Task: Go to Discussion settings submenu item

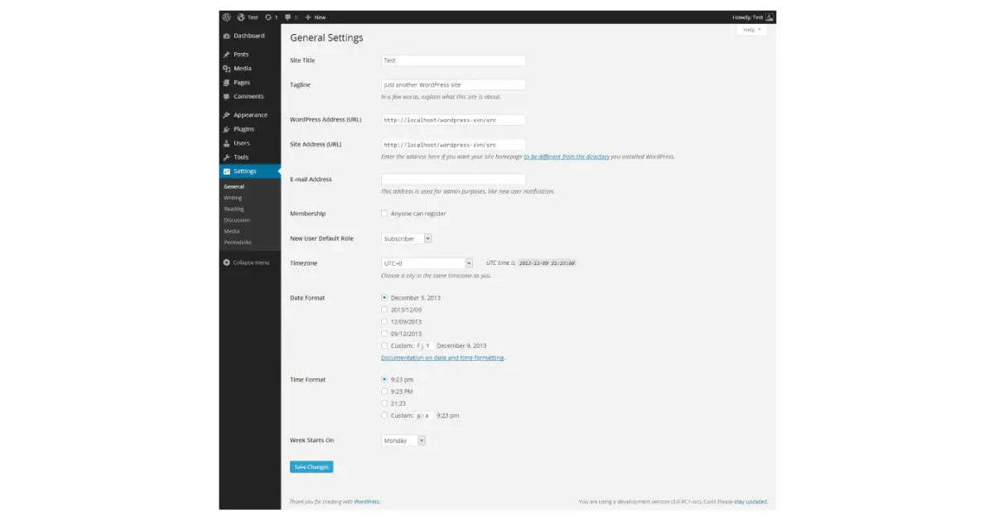Action: (x=237, y=220)
